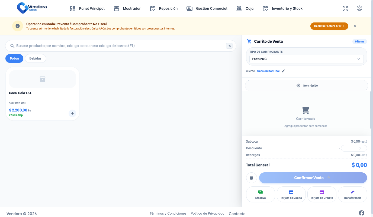Screen dimensions: 373x217
Task: Open Política de Privacidad link
Action: 208,213
